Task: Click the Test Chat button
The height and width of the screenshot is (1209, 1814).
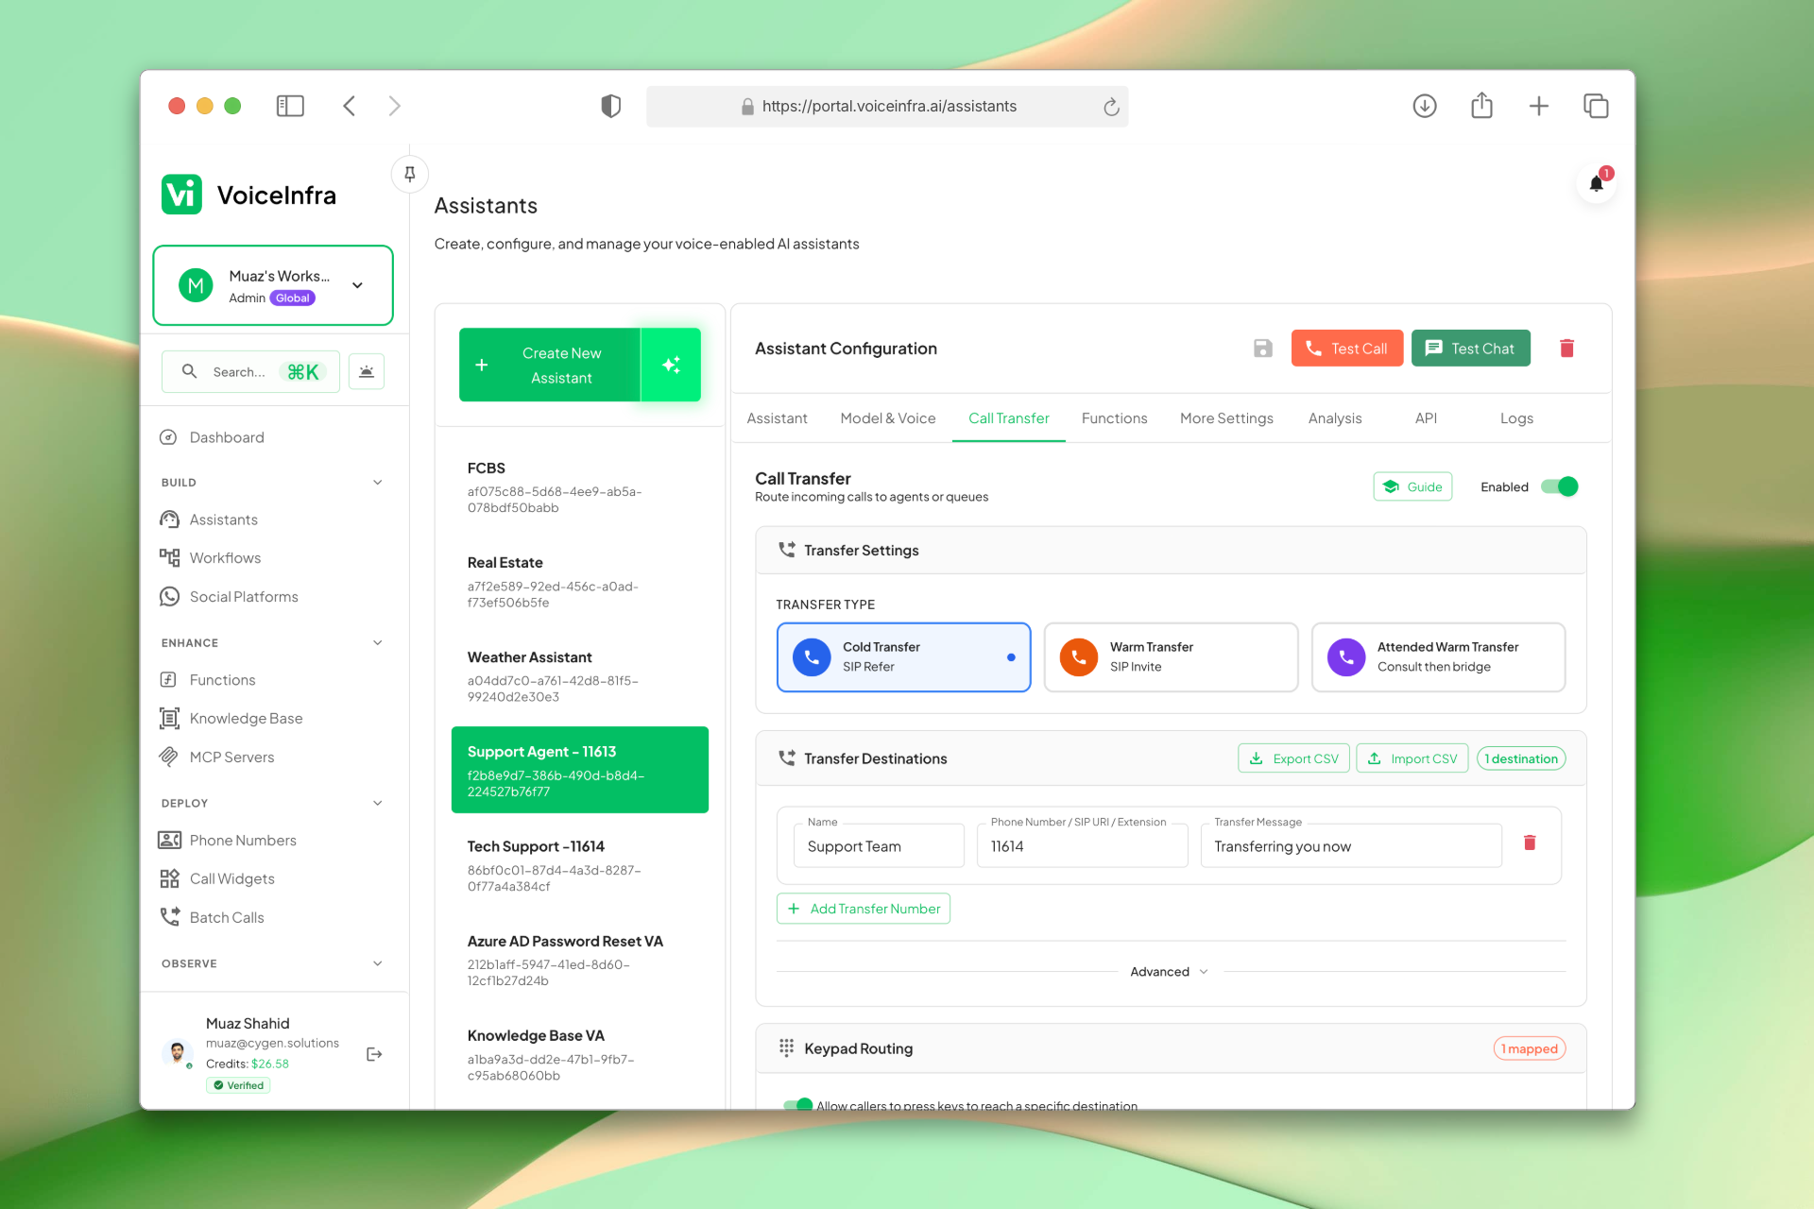Action: pyautogui.click(x=1470, y=349)
